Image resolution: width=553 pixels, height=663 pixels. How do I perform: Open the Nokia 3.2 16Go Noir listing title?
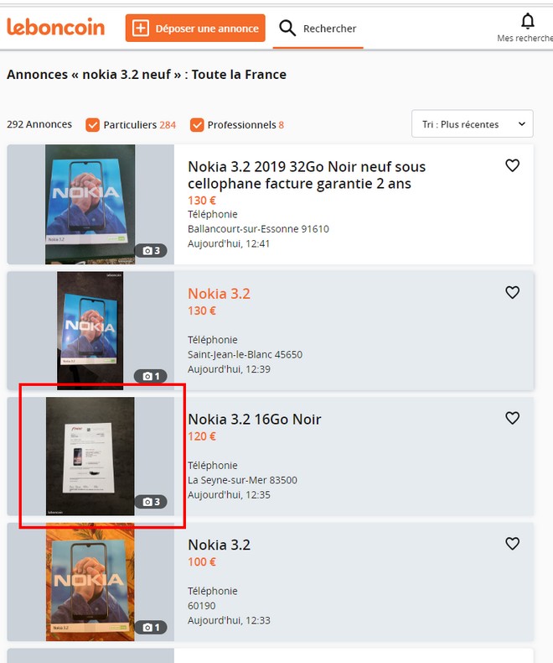coord(254,420)
